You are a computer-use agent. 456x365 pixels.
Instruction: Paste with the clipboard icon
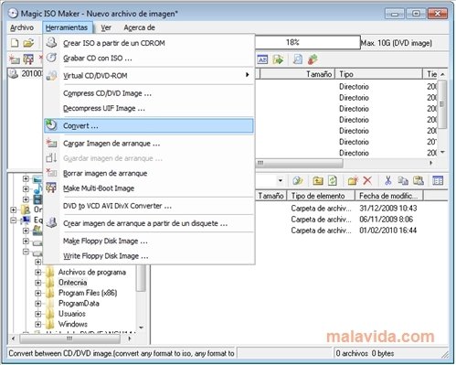pos(419,181)
